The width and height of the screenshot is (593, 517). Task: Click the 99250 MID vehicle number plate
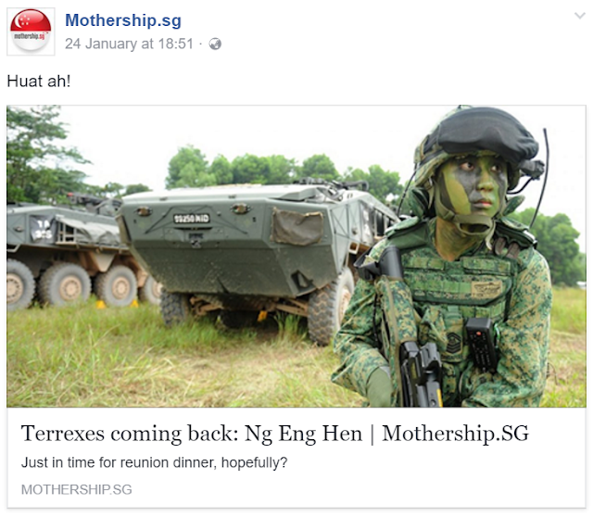click(192, 219)
